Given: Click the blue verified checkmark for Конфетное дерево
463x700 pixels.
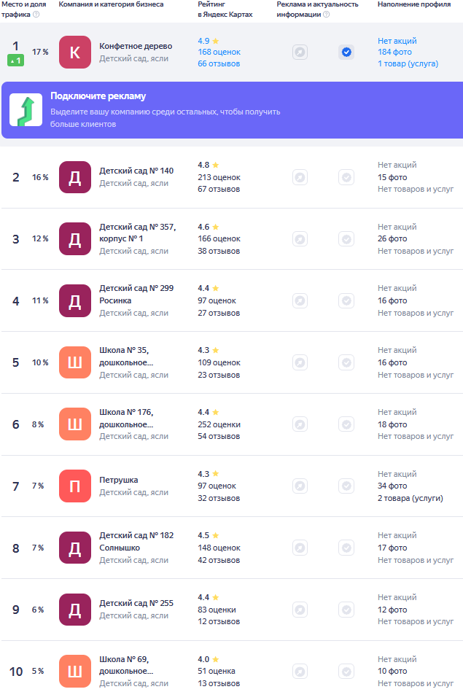Looking at the screenshot, I should tap(346, 52).
